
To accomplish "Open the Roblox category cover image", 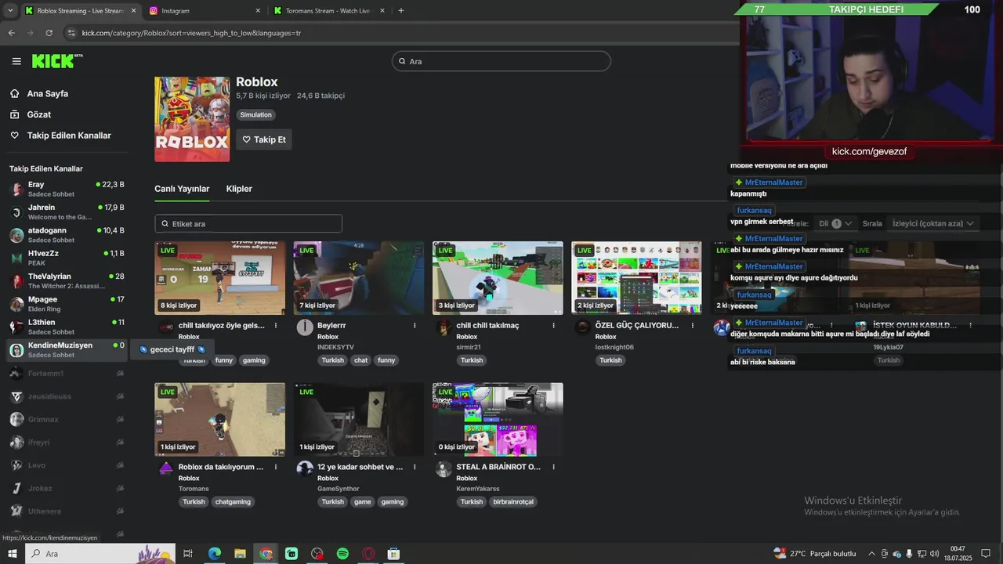I will (192, 119).
